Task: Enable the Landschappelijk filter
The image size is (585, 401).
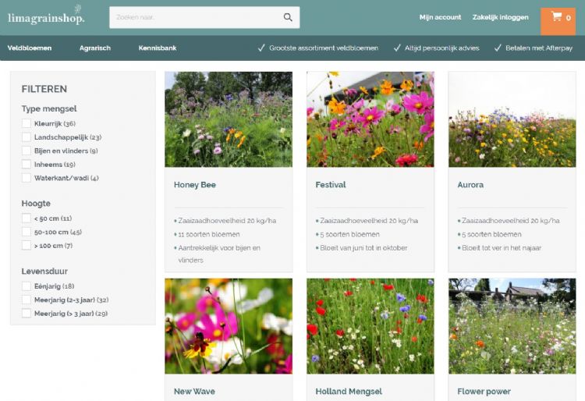Action: 27,137
